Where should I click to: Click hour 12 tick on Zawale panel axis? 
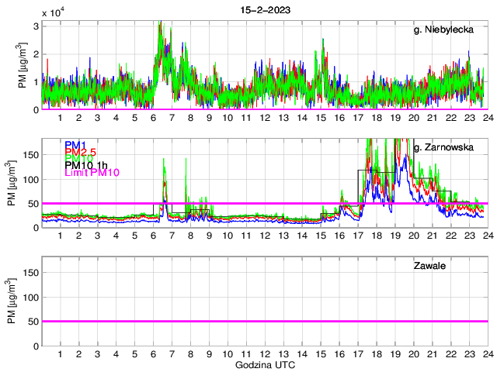[264, 354]
